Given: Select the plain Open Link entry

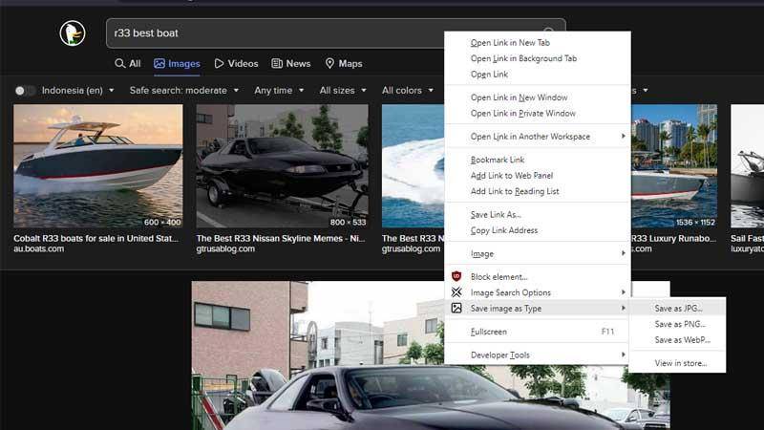Looking at the screenshot, I should click(538, 75).
